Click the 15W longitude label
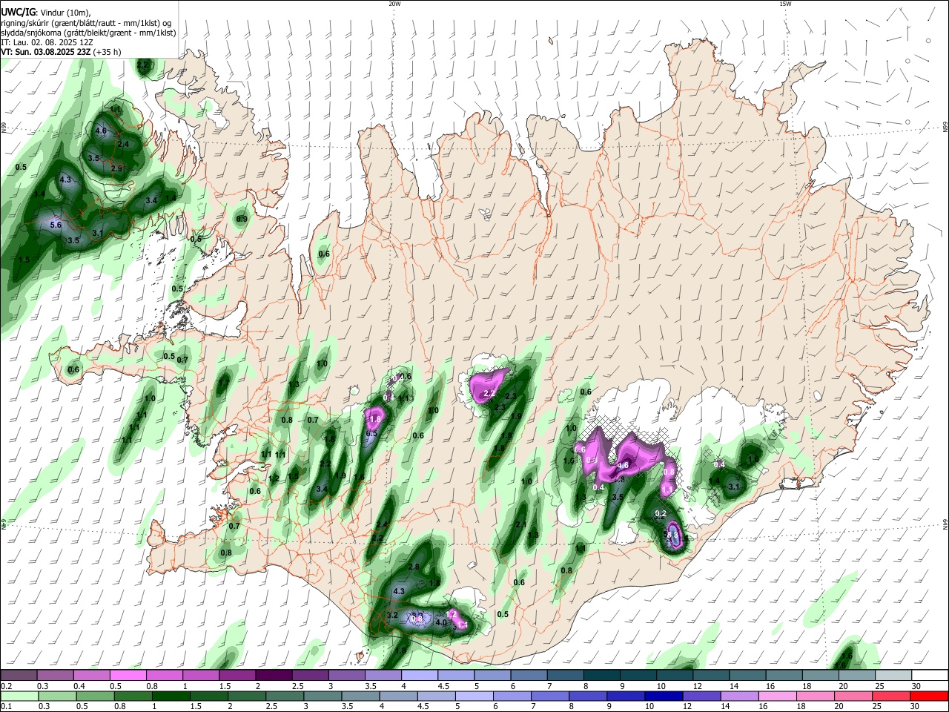 coord(784,4)
